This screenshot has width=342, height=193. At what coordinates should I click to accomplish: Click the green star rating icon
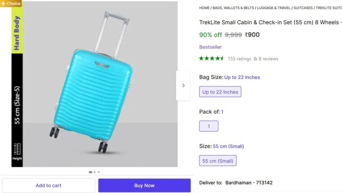click(212, 58)
